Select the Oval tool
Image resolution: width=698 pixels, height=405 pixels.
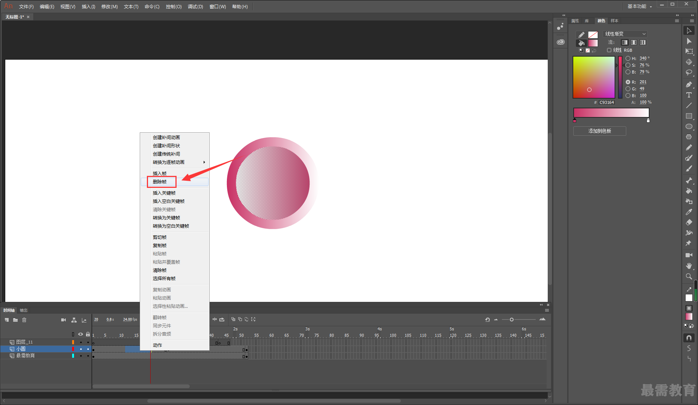point(689,126)
